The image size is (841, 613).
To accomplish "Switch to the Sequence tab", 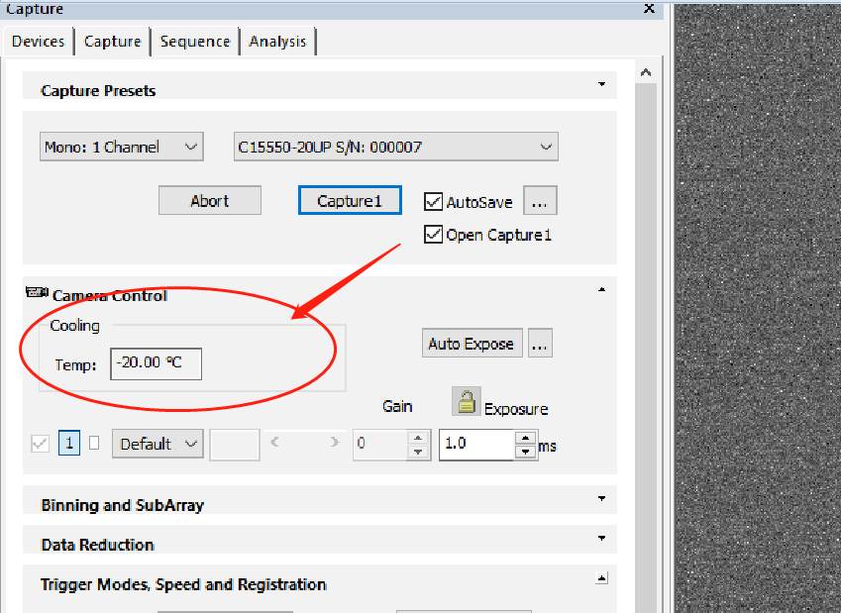I will pos(195,42).
